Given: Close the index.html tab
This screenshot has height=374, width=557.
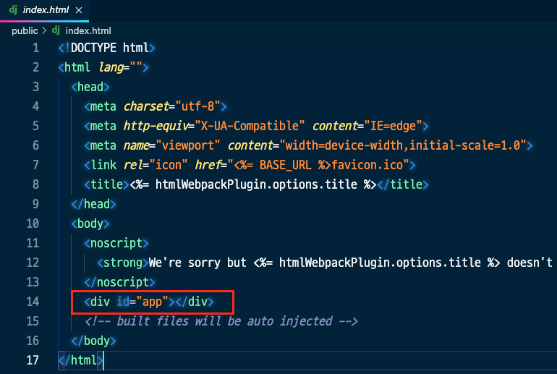Looking at the screenshot, I should tap(79, 10).
